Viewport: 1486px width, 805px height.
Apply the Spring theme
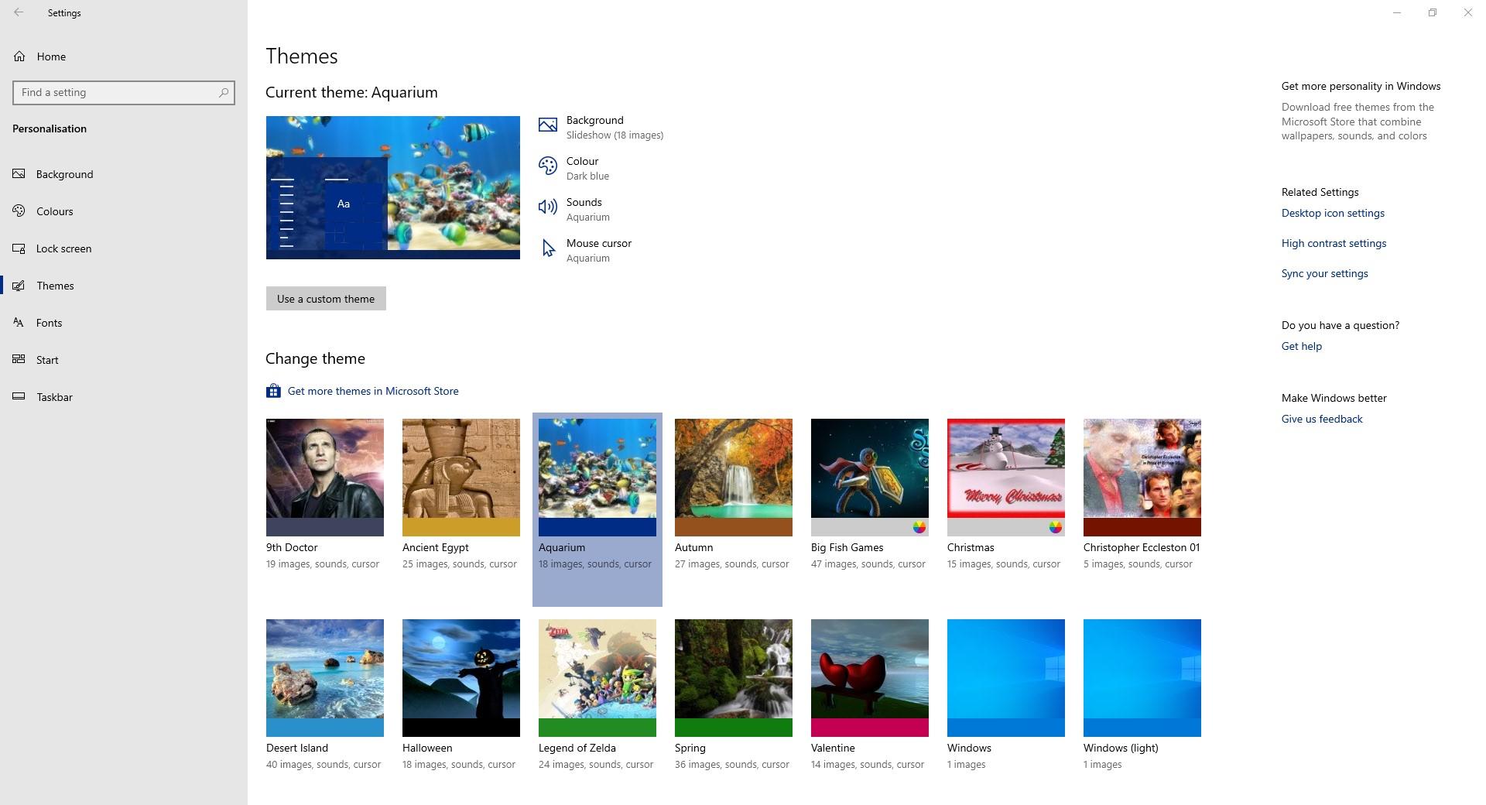(x=734, y=694)
